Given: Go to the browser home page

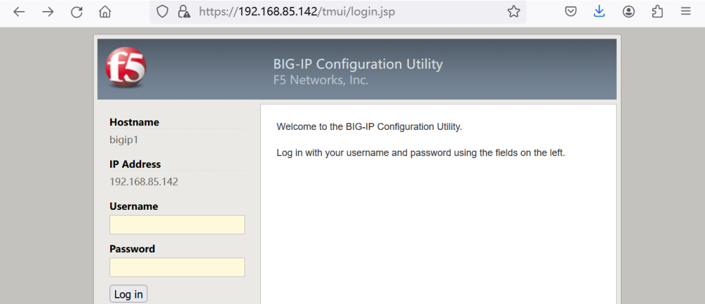Looking at the screenshot, I should (105, 12).
